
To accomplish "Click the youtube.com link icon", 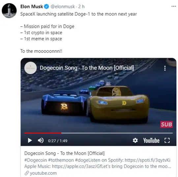I will click(x=27, y=173).
